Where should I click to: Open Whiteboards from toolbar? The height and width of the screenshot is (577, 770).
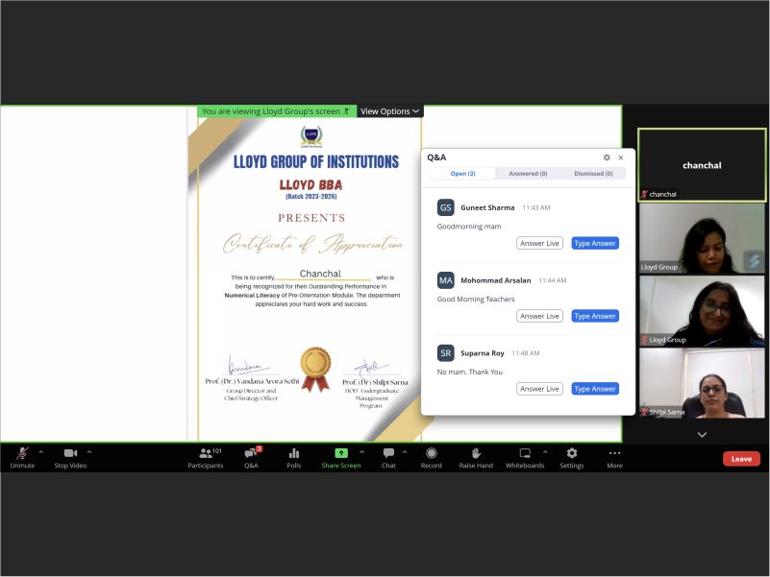[525, 458]
